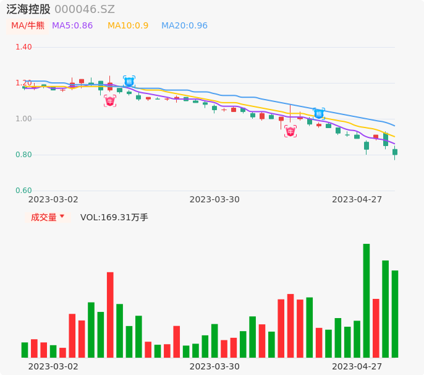Image resolution: width=424 pixels, height=375 pixels.
Task: Click the stock code 000046.SZ
Action: [x=85, y=9]
